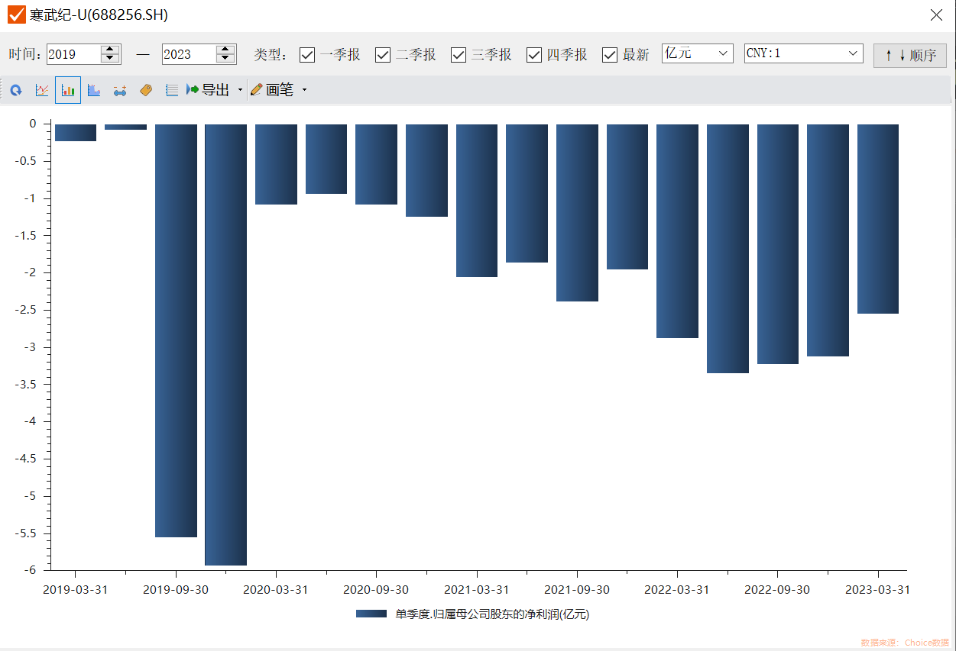
Task: Toggle the 三季报 checkbox
Action: pos(459,55)
